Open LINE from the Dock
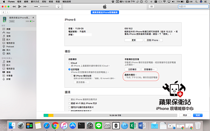 tap(99, 126)
